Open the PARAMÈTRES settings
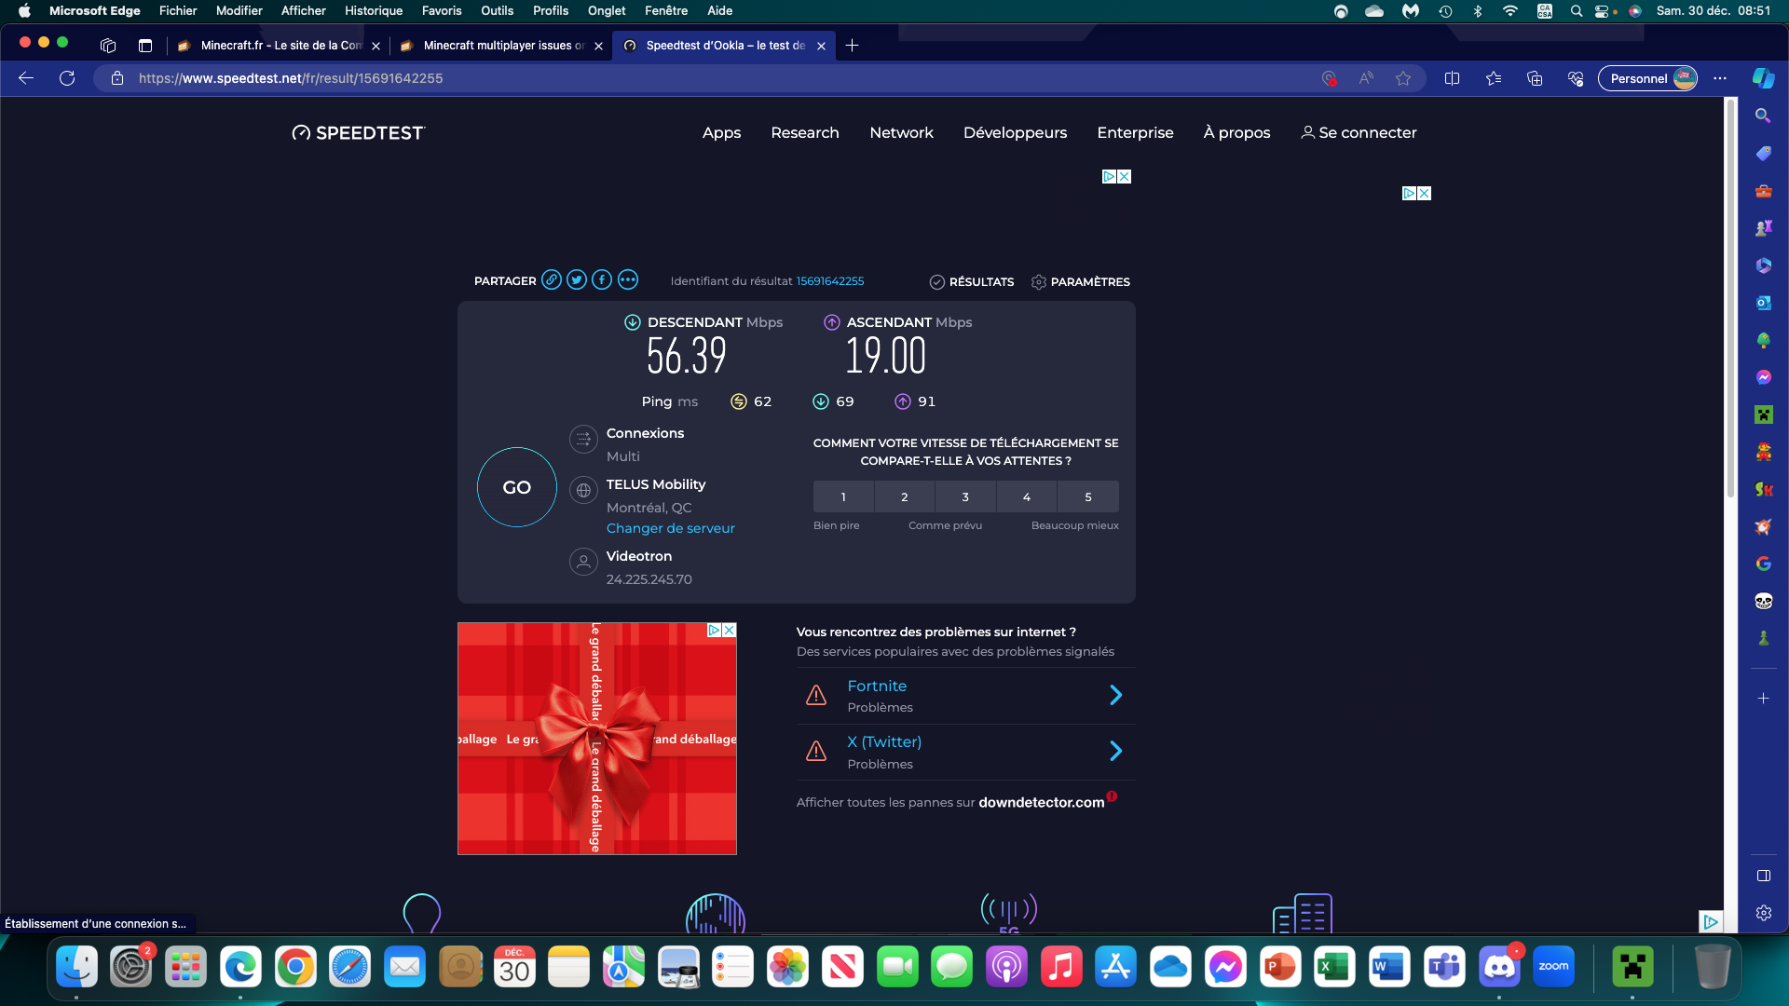 pyautogui.click(x=1081, y=281)
